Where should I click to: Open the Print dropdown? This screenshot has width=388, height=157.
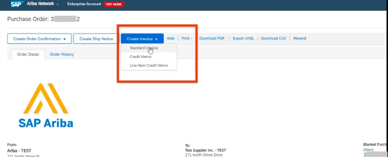(187, 38)
